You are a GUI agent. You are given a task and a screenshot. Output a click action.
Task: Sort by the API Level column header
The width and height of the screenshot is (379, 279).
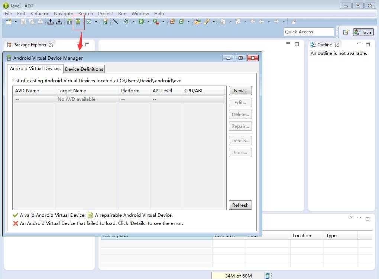tap(166, 91)
